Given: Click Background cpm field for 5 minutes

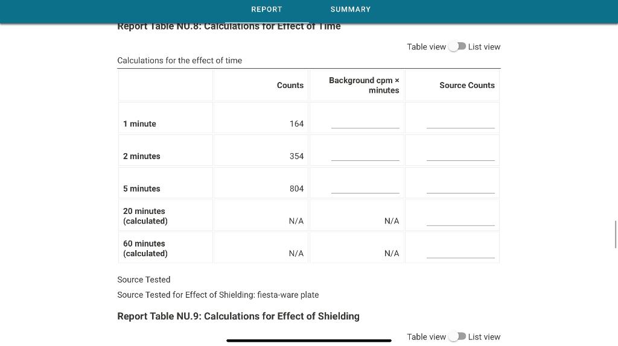Looking at the screenshot, I should click(x=365, y=187).
